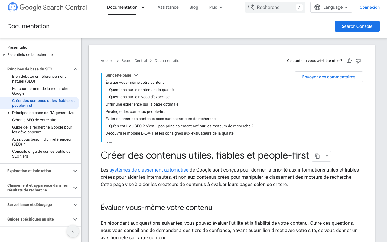
Task: Click the thumbs down feedback icon
Action: (x=358, y=61)
